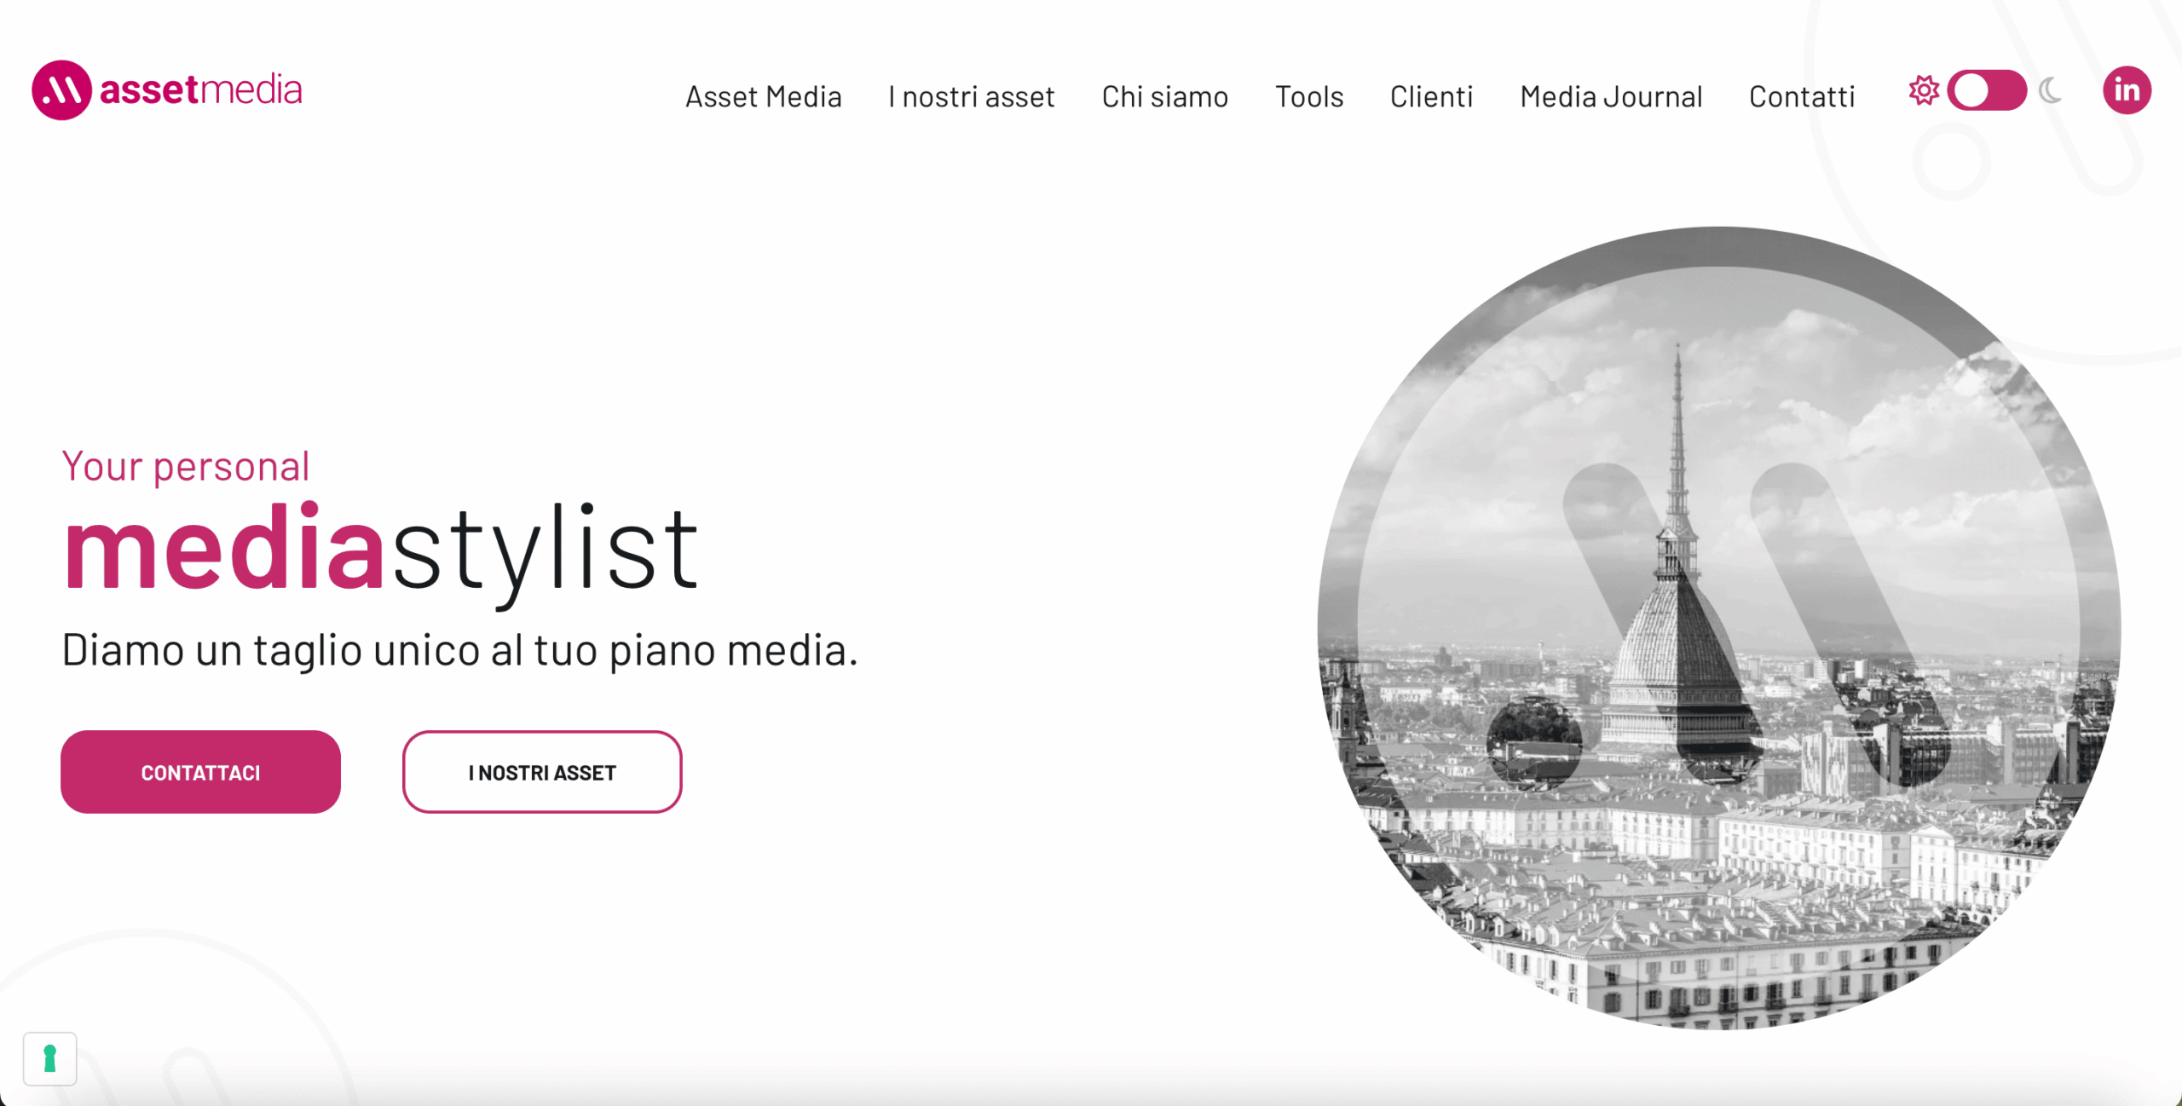Open I nostri asset in the navigation
This screenshot has width=2182, height=1106.
(972, 97)
